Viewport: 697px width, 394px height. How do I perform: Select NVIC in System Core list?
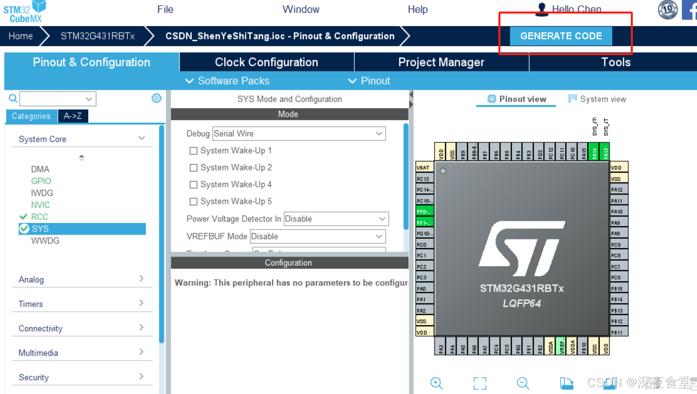[x=41, y=205]
